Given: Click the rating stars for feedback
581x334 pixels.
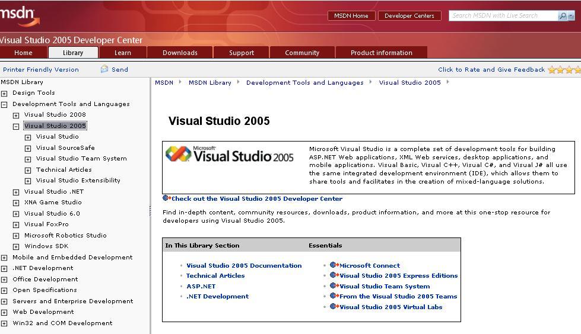Looking at the screenshot, I should (x=564, y=70).
